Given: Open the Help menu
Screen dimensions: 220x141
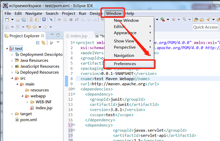Looking at the screenshot, I should point(130,14).
